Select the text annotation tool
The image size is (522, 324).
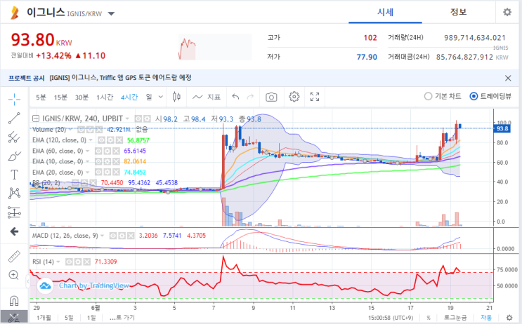coord(14,175)
